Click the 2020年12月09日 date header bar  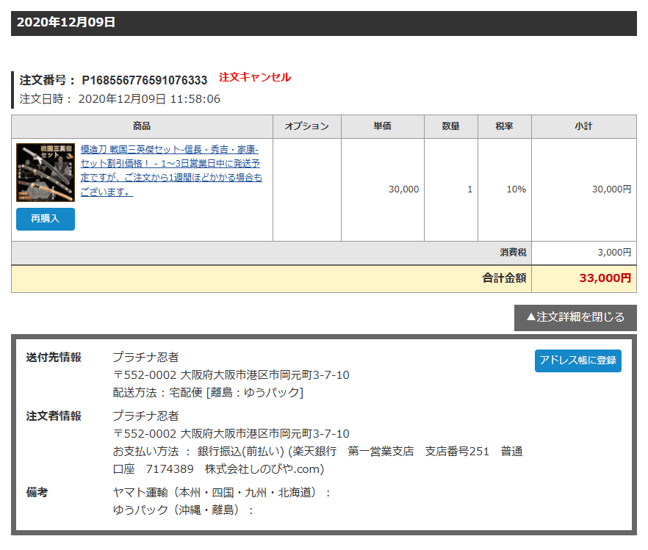(x=324, y=23)
